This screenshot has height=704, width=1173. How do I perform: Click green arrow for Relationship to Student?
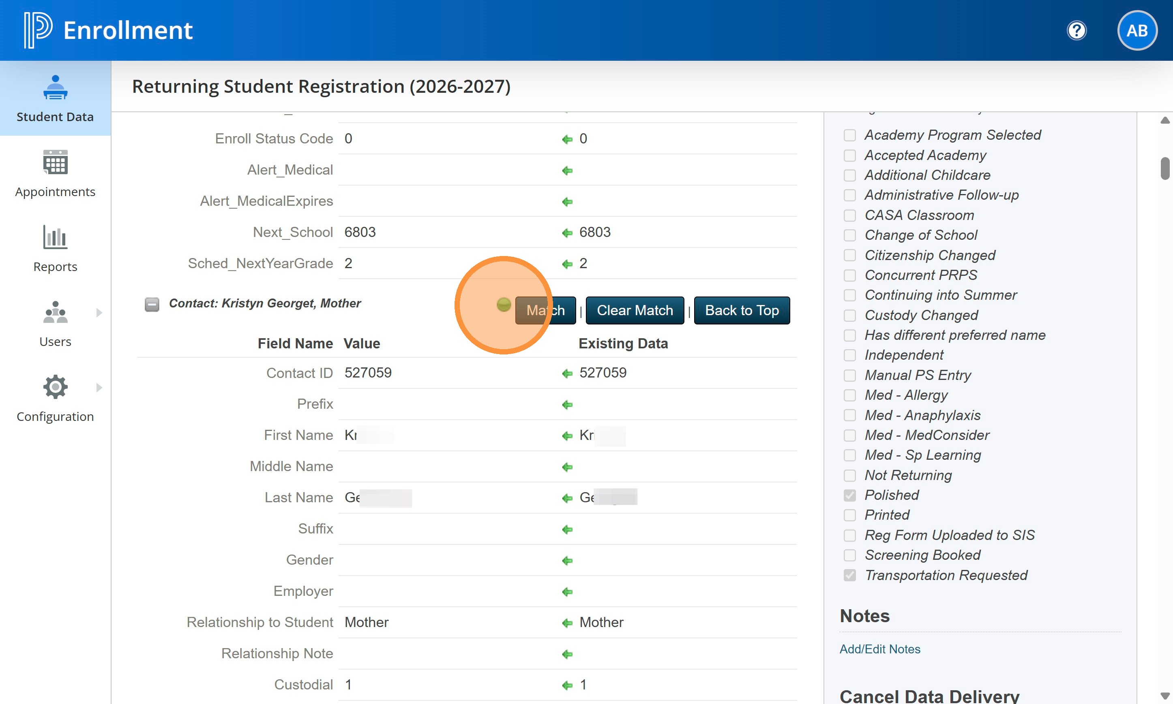pyautogui.click(x=567, y=623)
